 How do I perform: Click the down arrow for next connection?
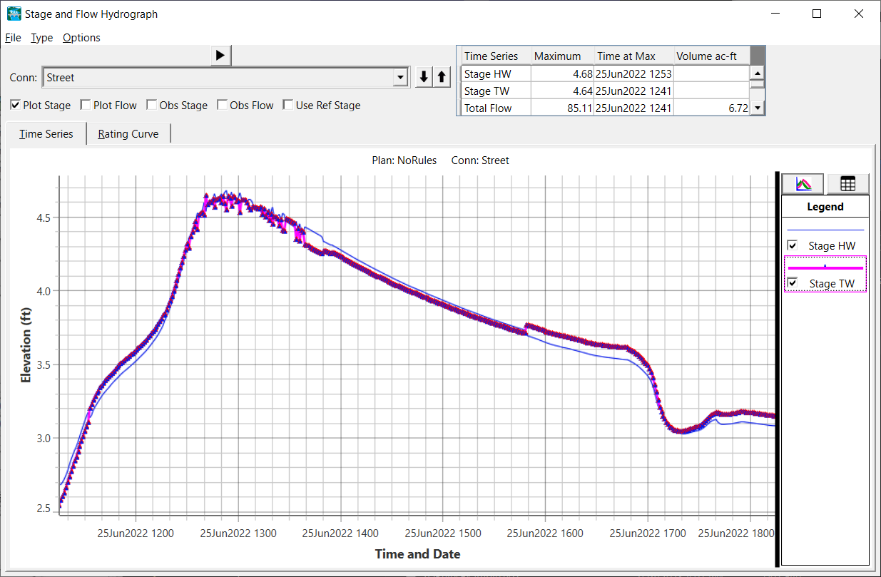click(424, 77)
